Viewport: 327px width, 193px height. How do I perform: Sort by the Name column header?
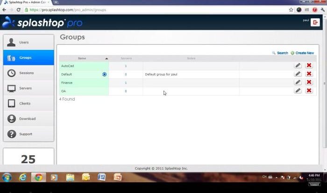(84, 58)
